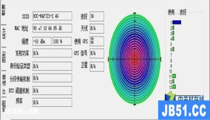Click the SSID field showing H3C-WAP723-2.4G
The height and width of the screenshot is (120, 210).
tap(52, 16)
